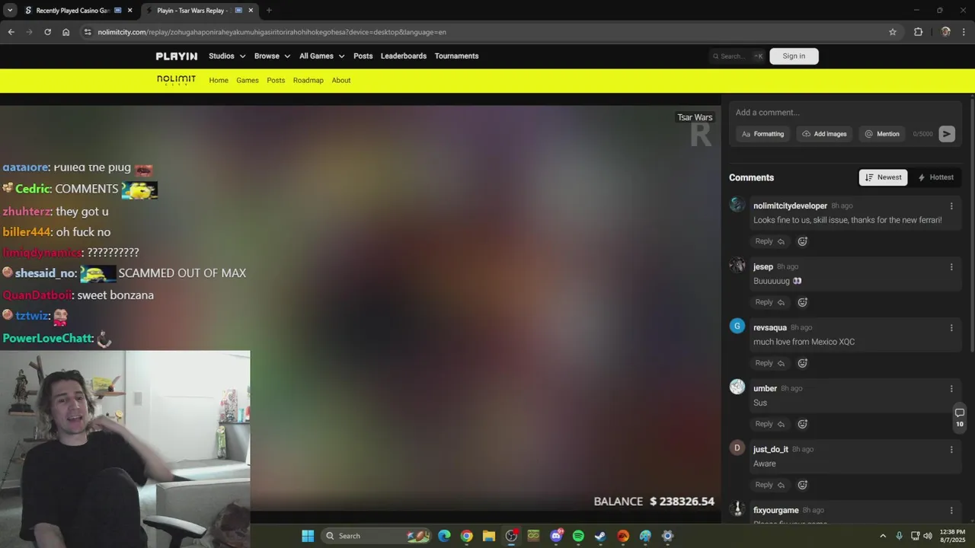The image size is (975, 548).
Task: Show hidden system tray icons
Action: 883,536
